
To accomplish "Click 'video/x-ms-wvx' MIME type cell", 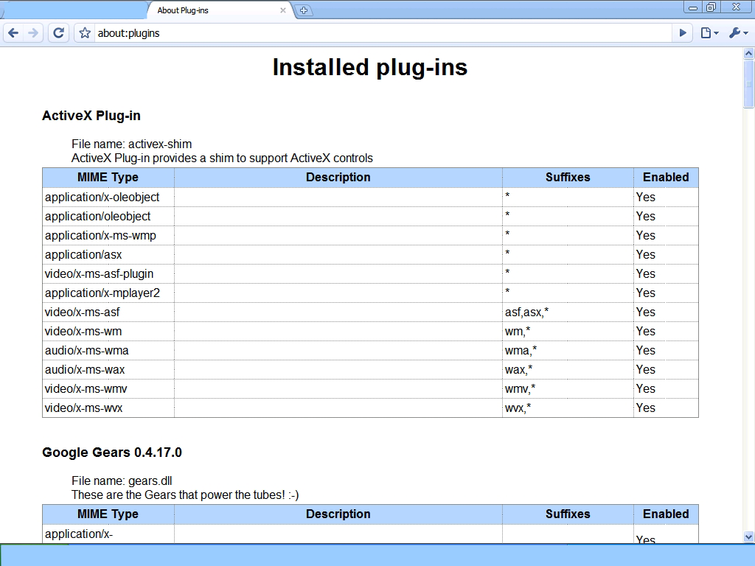I will tap(108, 408).
